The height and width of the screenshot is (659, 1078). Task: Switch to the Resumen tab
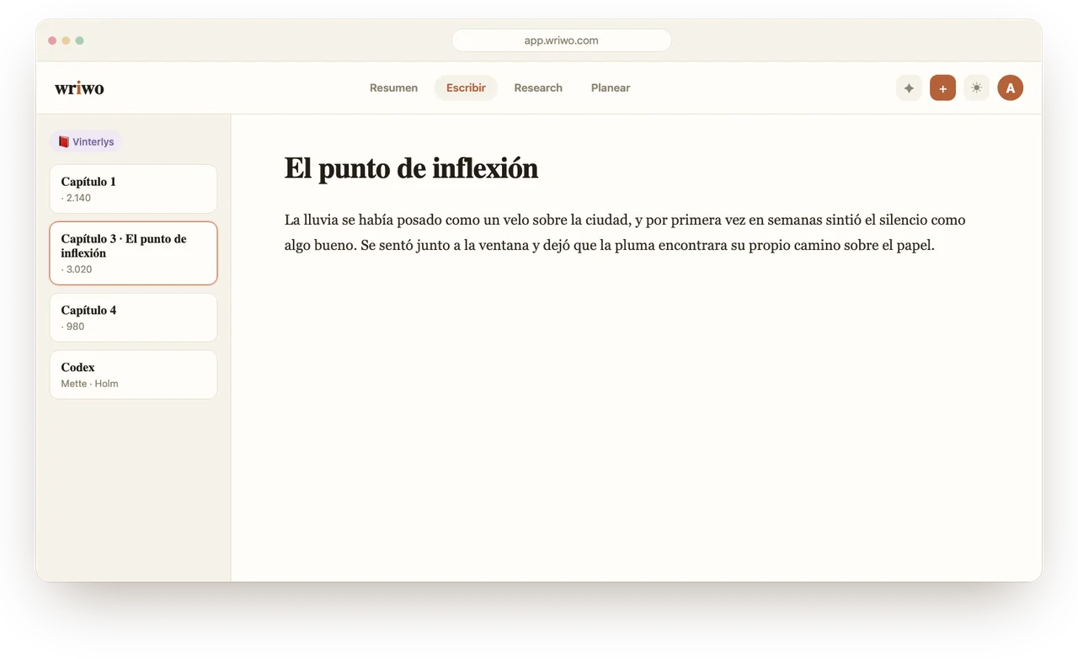click(x=393, y=88)
